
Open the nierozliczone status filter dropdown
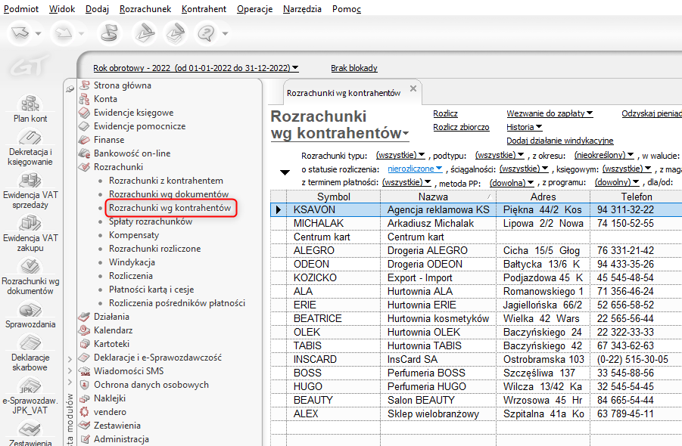(x=416, y=169)
